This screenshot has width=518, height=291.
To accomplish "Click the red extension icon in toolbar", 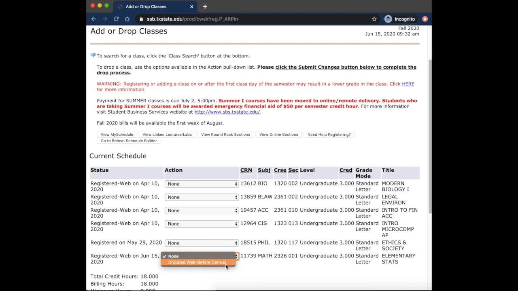I will (x=425, y=19).
